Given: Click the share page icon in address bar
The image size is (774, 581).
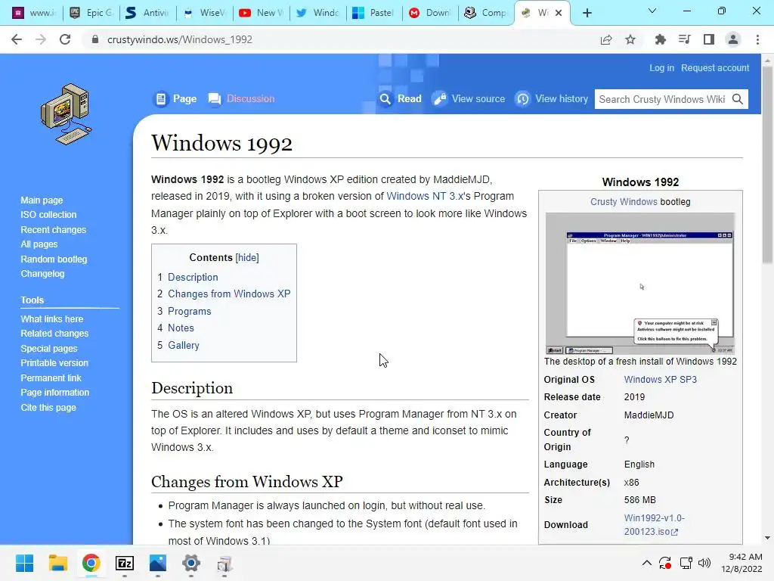Looking at the screenshot, I should [606, 39].
